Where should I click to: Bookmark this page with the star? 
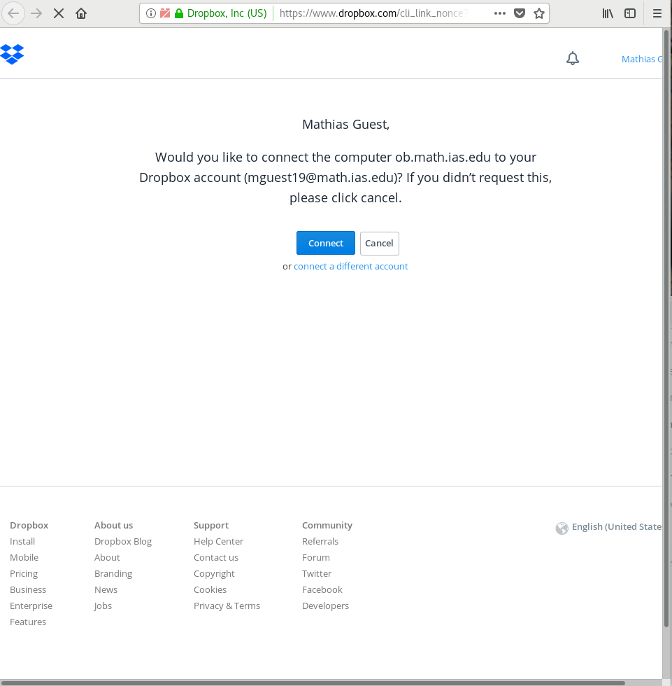538,13
